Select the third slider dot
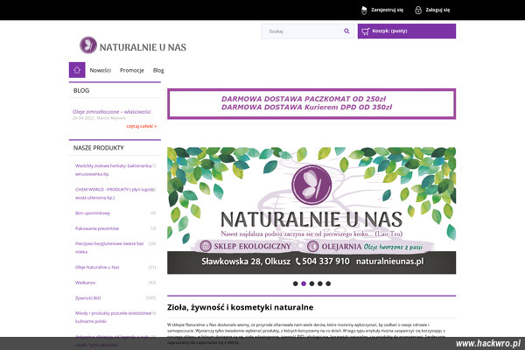The image size is (525, 350). [311, 283]
